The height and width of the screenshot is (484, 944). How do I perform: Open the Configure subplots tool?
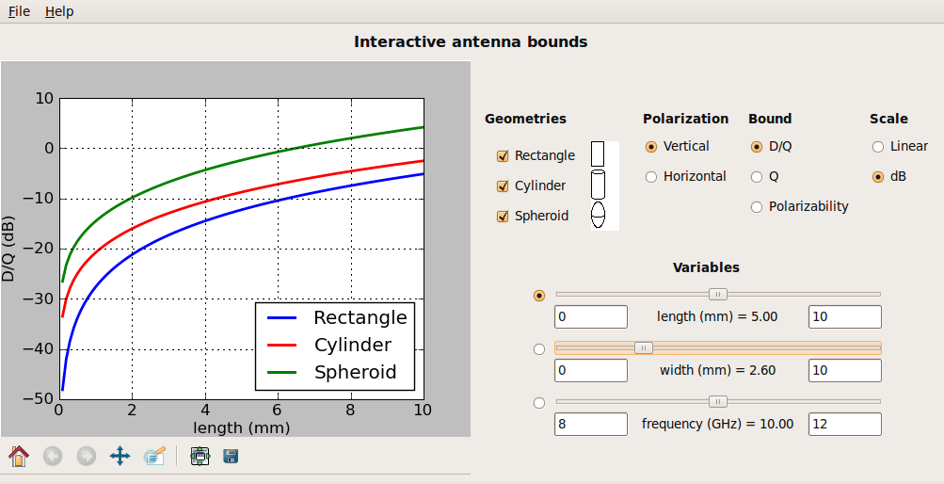(x=199, y=456)
